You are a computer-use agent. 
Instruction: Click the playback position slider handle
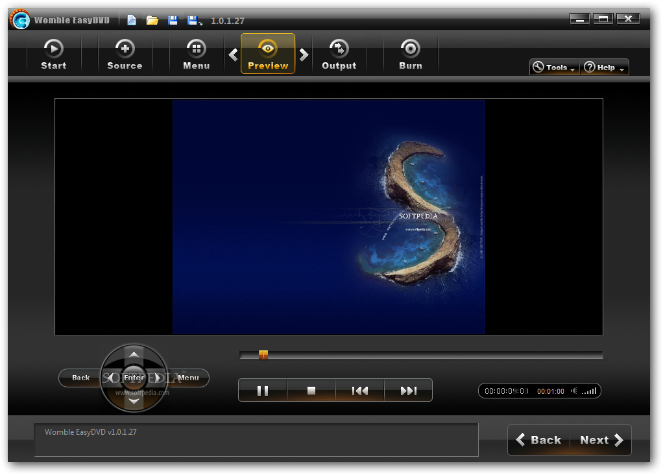tap(263, 355)
